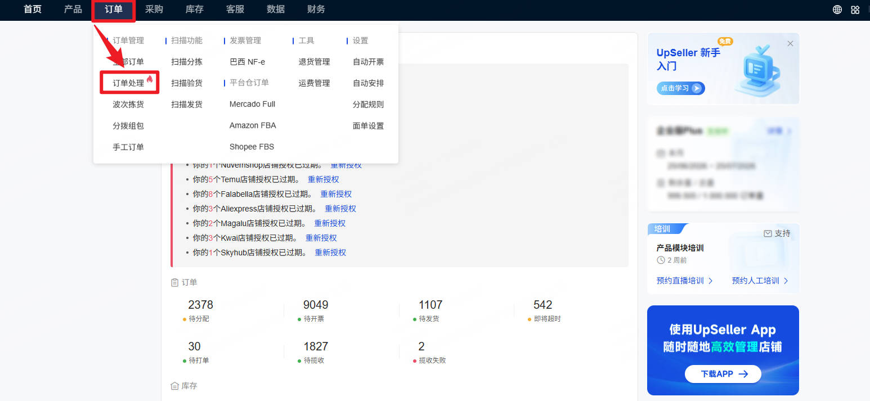Click the chevron after 预约直播培训
The height and width of the screenshot is (401, 870).
pos(710,281)
